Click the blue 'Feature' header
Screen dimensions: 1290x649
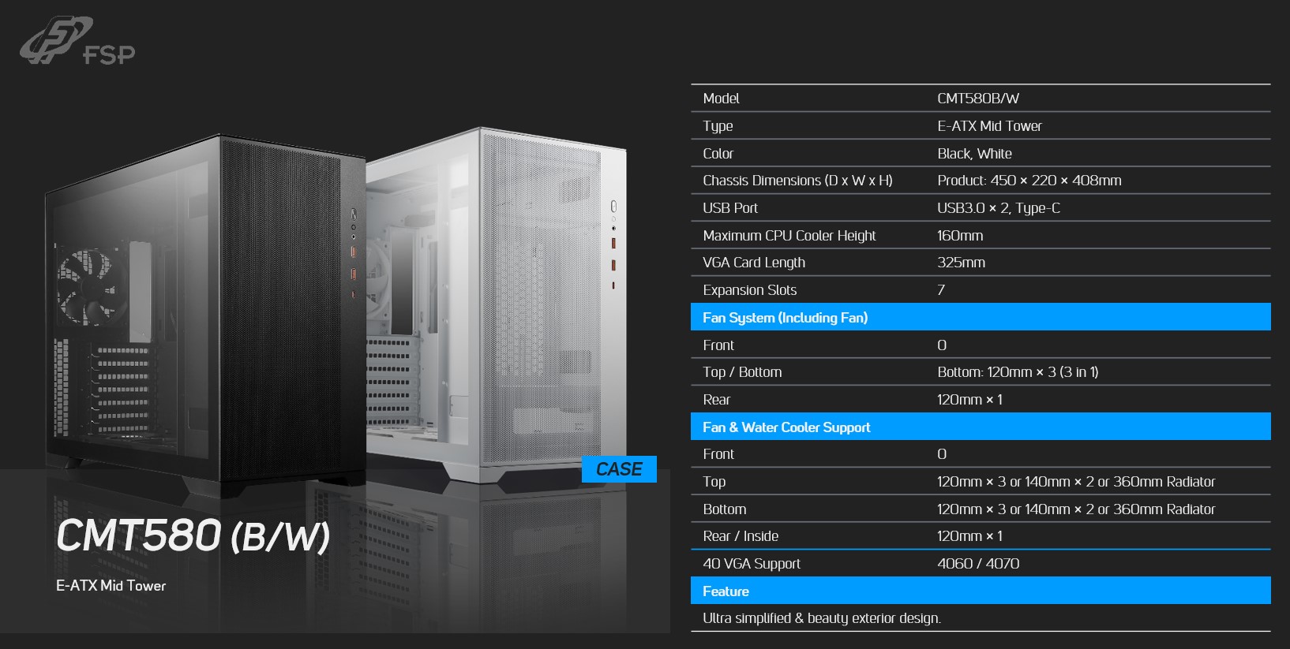981,591
